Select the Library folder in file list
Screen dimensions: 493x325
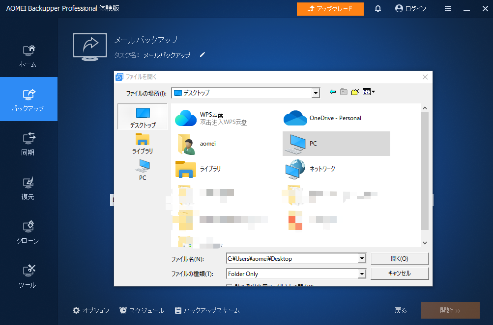pyautogui.click(x=198, y=169)
